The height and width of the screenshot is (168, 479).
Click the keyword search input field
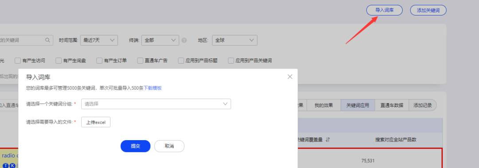click(26, 40)
